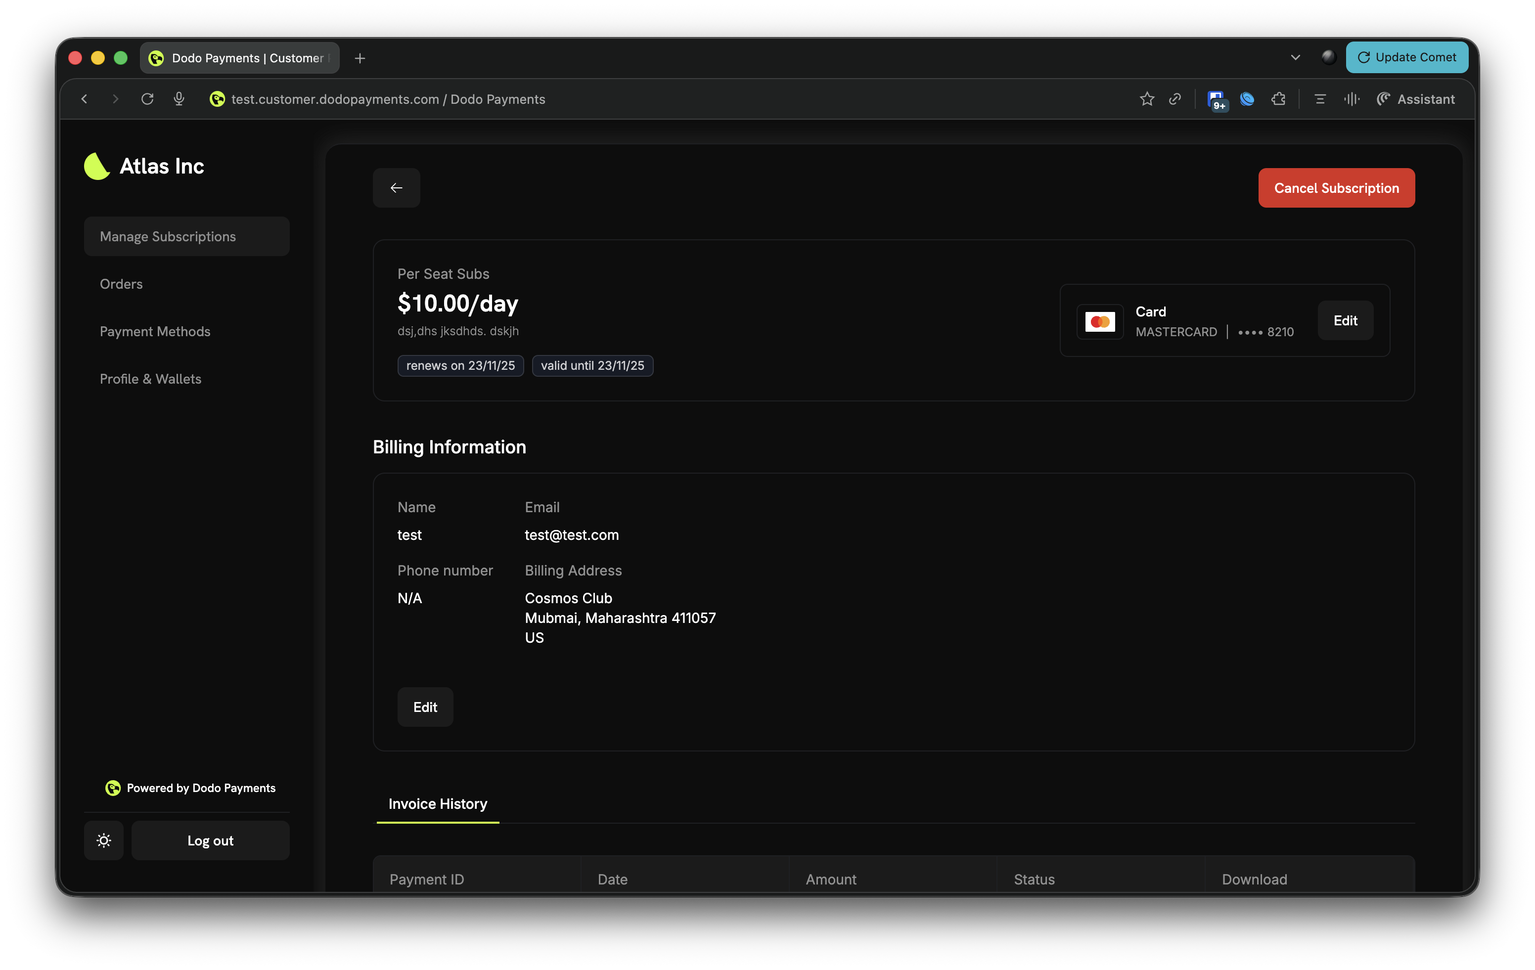Click the back arrow above Per Seat Subs
The height and width of the screenshot is (970, 1535).
tap(397, 187)
